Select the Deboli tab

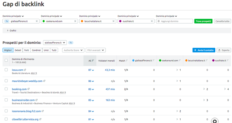pos(18,50)
